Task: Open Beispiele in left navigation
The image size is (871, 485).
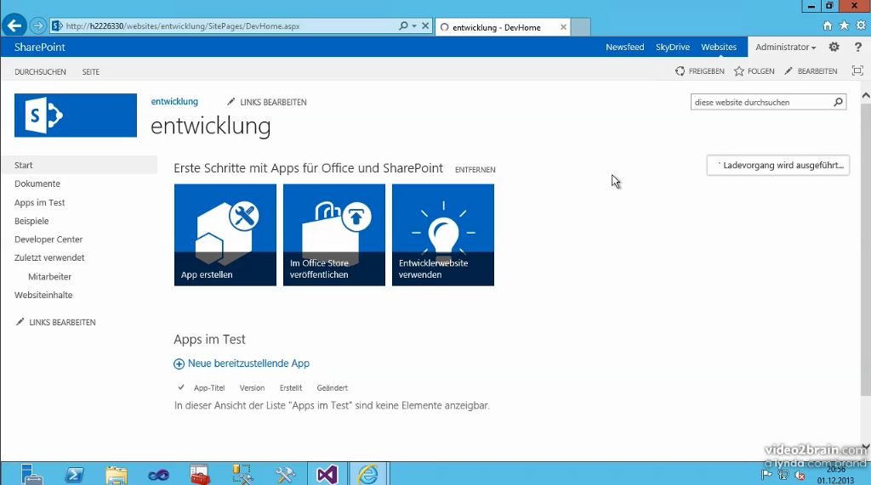Action: (x=31, y=221)
